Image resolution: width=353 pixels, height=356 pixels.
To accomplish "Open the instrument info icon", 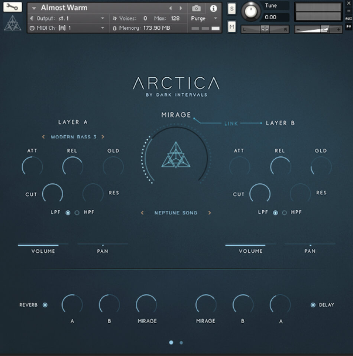I will click(x=213, y=8).
